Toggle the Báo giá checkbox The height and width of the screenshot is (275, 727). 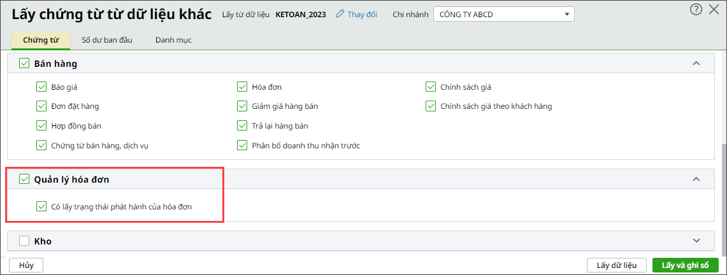pyautogui.click(x=41, y=87)
